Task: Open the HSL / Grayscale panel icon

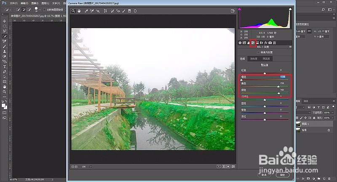Action: click(x=253, y=43)
